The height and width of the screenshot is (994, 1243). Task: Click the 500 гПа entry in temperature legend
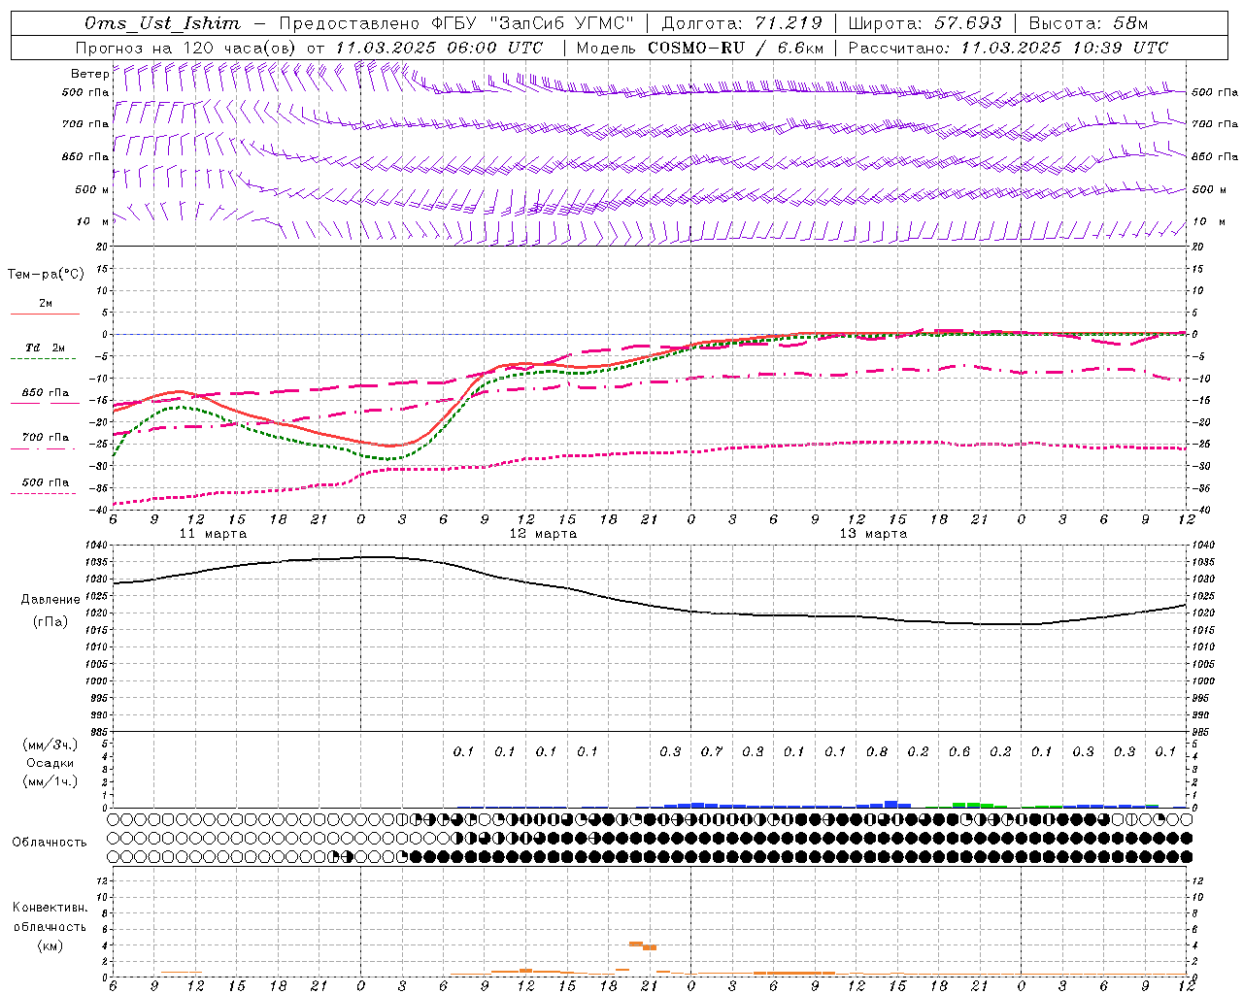click(x=46, y=481)
